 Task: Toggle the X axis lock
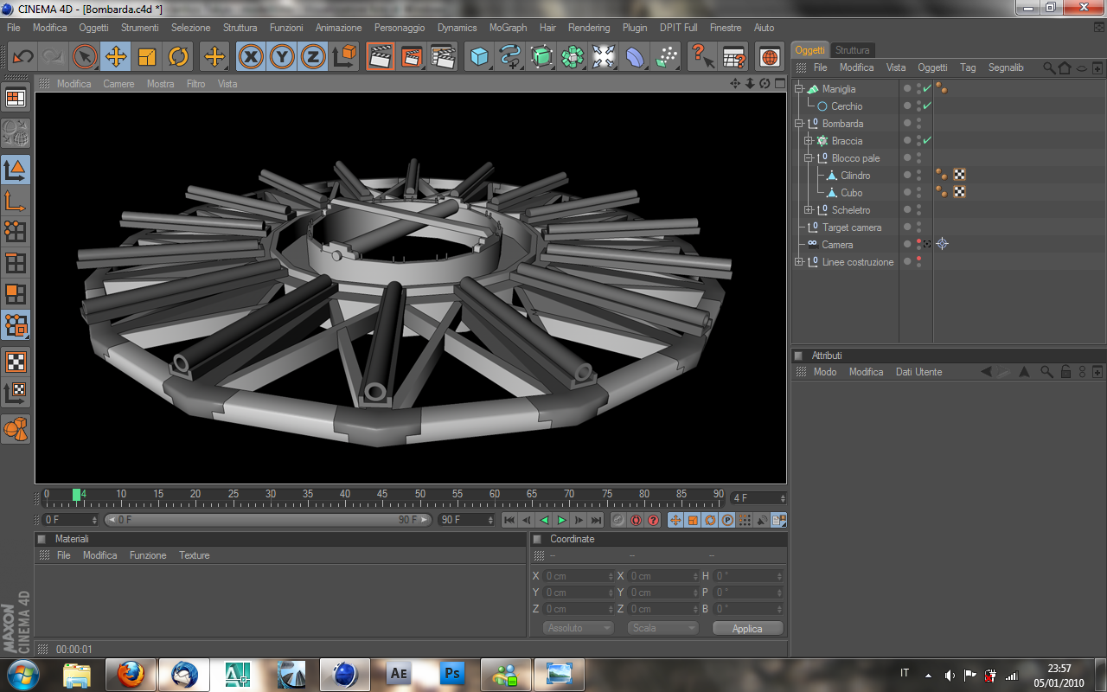point(251,57)
